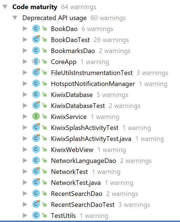Click the BookDaoTest test class icon
The image size is (180, 222).
[36, 39]
